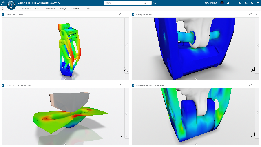
Task: Expand side panel arrow in bottom-left viewer
Action: [x=126, y=114]
